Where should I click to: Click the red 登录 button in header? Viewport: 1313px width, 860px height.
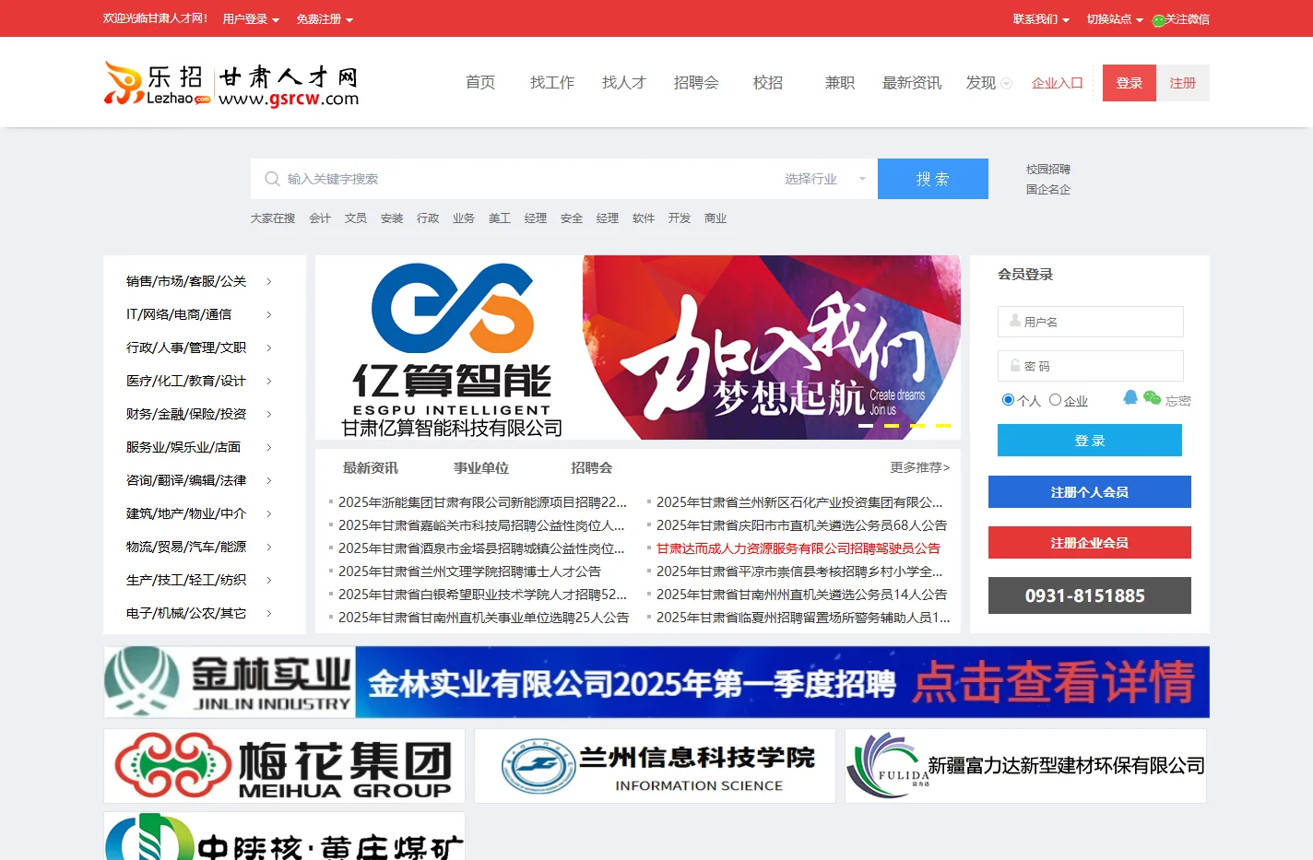click(x=1130, y=83)
